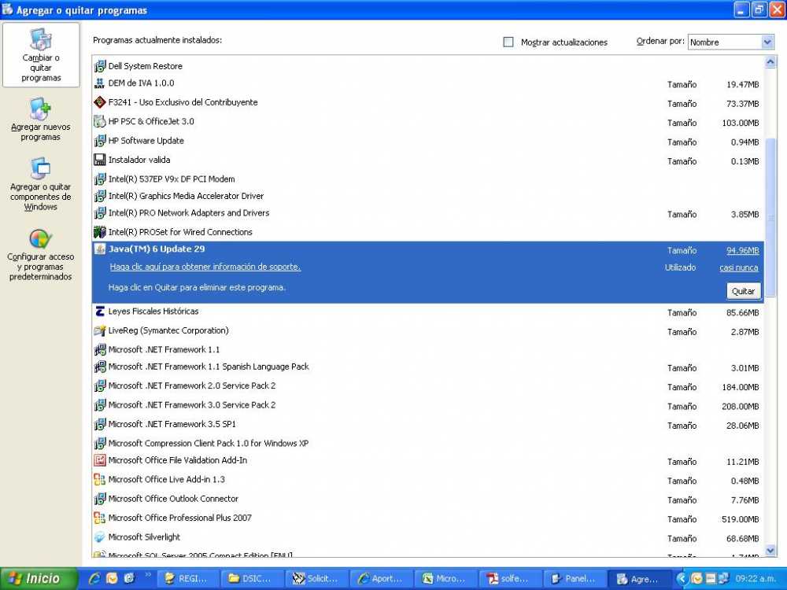Switch to the Agre... taskbar button
Image resolution: width=787 pixels, height=590 pixels.
[638, 578]
